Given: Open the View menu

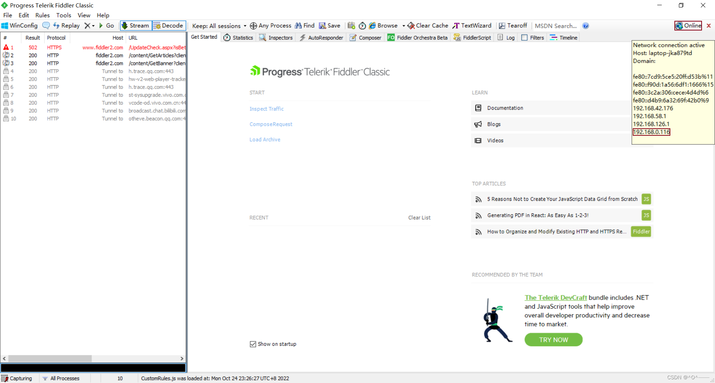Looking at the screenshot, I should tap(84, 15).
